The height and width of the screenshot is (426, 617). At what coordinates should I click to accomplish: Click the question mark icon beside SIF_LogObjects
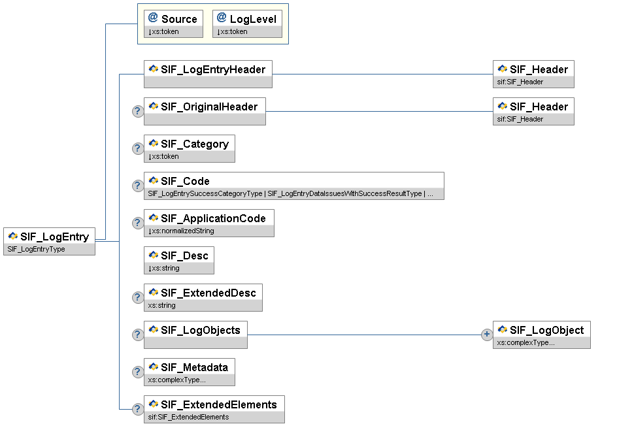tap(137, 335)
